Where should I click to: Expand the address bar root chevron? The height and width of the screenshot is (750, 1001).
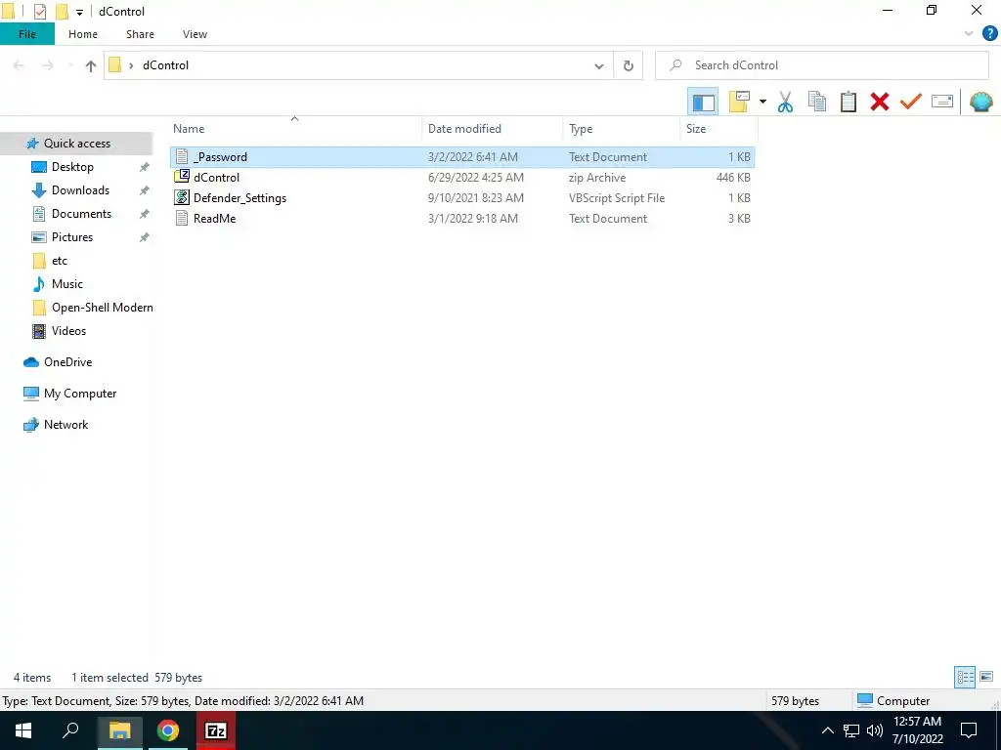[131, 65]
